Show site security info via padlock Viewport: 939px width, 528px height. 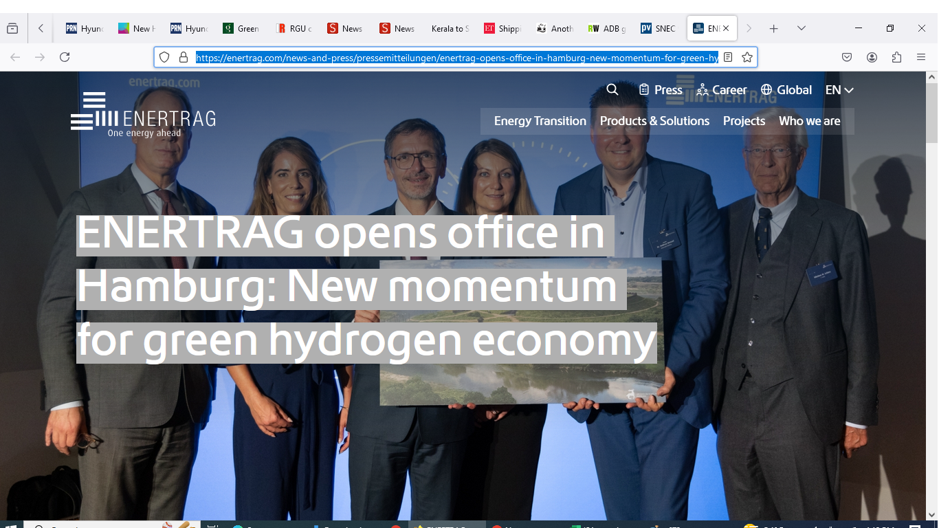tap(184, 57)
